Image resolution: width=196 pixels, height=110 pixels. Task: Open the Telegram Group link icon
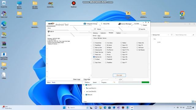click(x=85, y=24)
